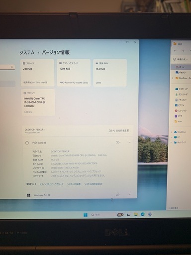Open the ストレージ 238 GB card

pos(37,73)
